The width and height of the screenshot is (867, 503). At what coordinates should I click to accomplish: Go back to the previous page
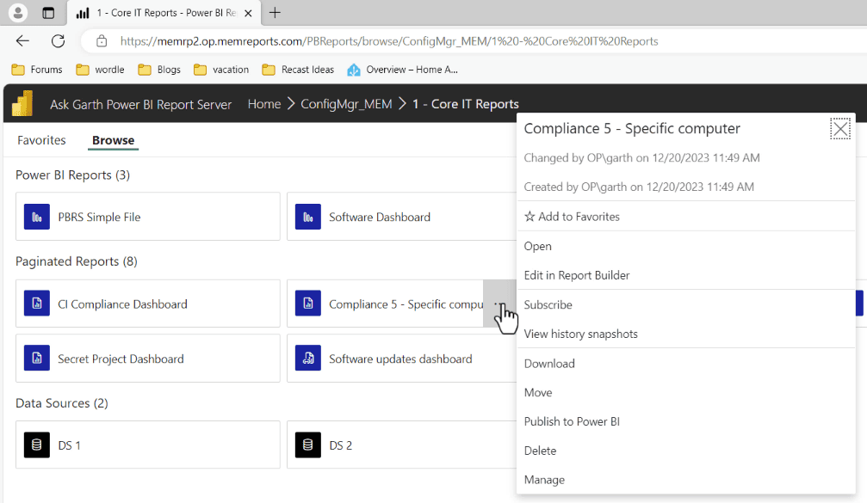click(22, 41)
